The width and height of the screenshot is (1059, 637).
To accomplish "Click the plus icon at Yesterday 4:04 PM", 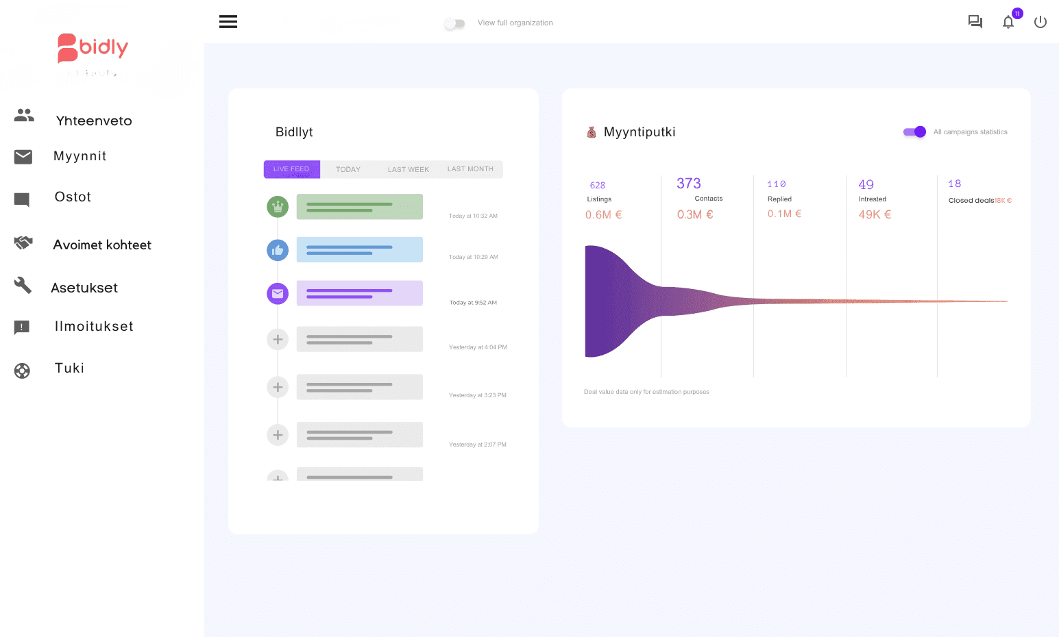I will (278, 339).
